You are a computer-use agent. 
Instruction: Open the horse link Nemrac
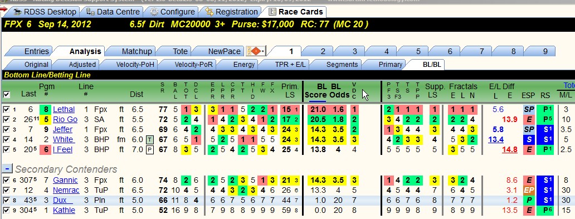point(66,190)
